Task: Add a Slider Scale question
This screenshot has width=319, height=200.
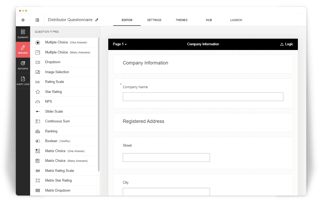Action: coord(54,111)
